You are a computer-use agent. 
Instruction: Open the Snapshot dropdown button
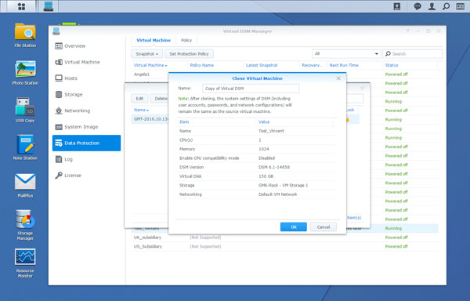[x=147, y=54]
